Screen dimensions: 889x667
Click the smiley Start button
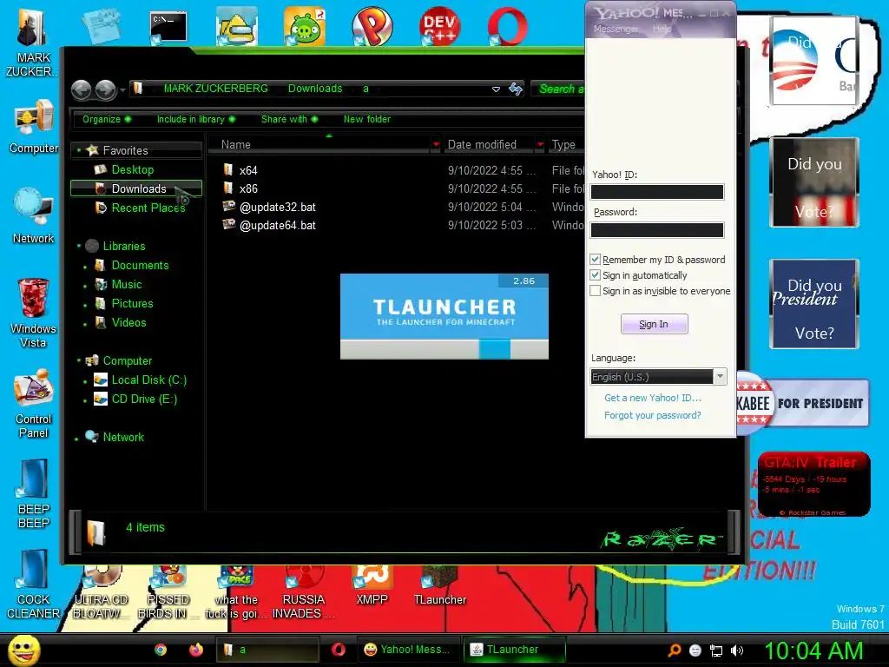pos(23,650)
